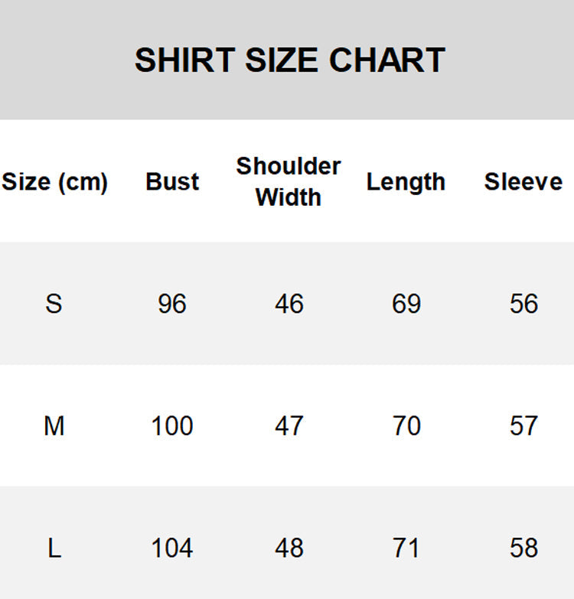
Task: Click the size S row label
Action: pos(54,304)
